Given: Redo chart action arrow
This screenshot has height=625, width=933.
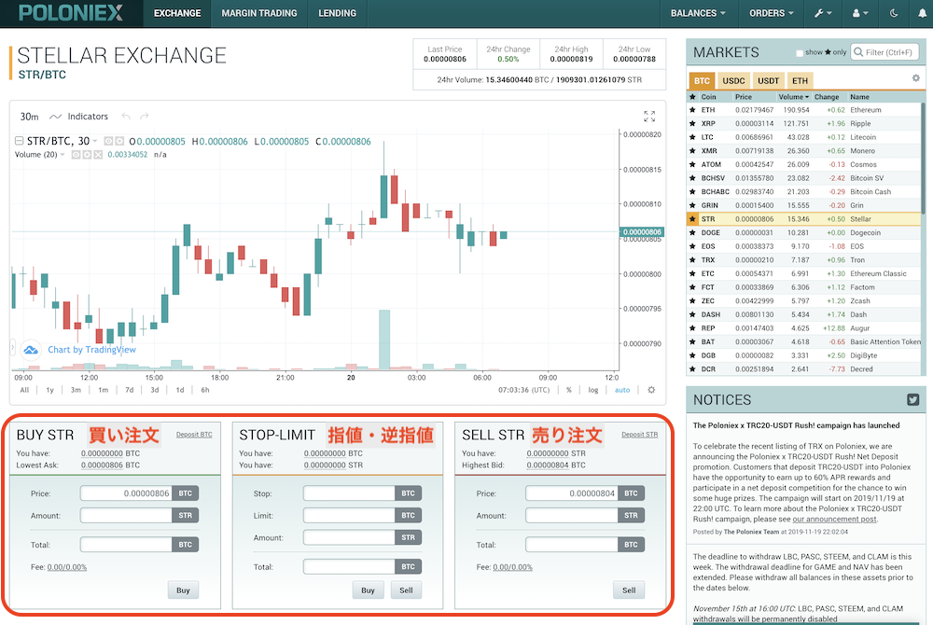Looking at the screenshot, I should click(x=144, y=117).
